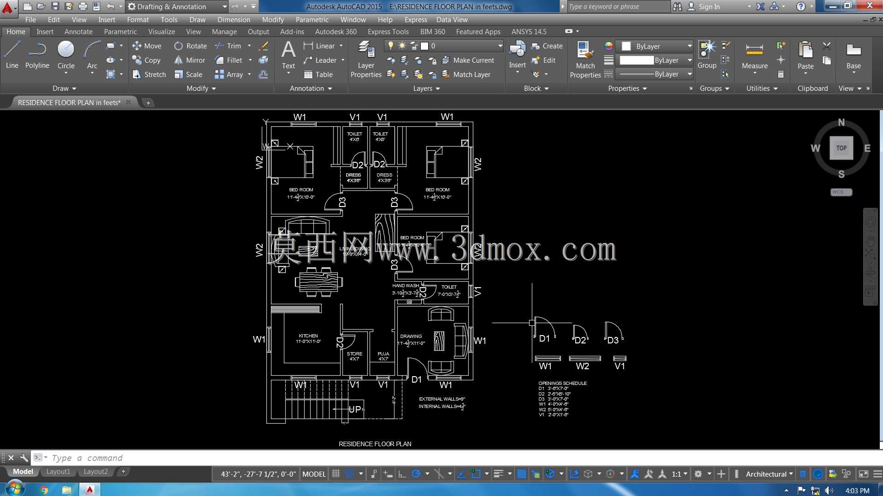Insert a Table
The width and height of the screenshot is (883, 496).
click(318, 75)
